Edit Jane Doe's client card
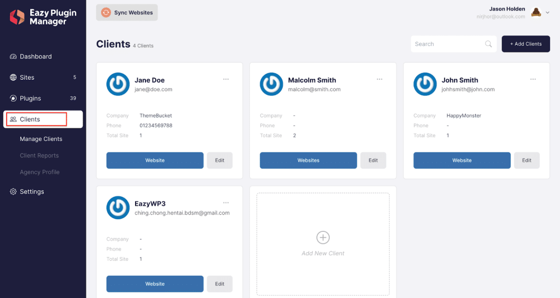 [220, 160]
